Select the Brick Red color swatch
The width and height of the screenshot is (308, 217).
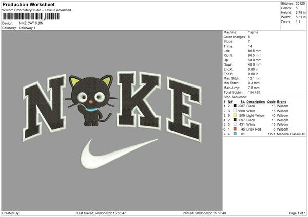click(x=235, y=129)
